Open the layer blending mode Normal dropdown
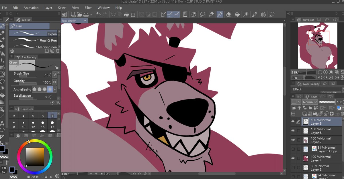Viewport: 344px width, 179px height. (x=310, y=102)
